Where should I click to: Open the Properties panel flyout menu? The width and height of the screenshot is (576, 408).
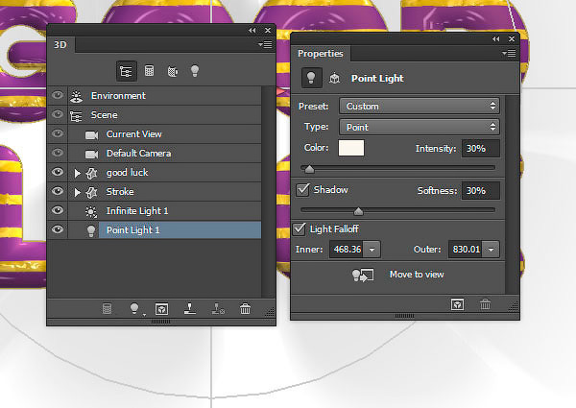click(x=509, y=54)
